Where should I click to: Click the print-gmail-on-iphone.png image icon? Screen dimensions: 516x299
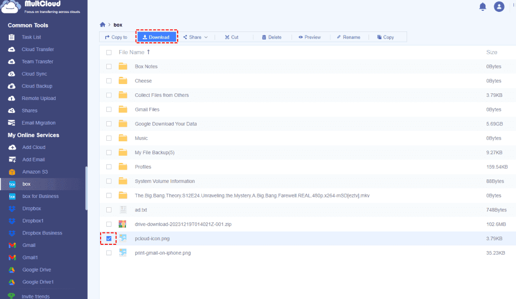(x=123, y=253)
